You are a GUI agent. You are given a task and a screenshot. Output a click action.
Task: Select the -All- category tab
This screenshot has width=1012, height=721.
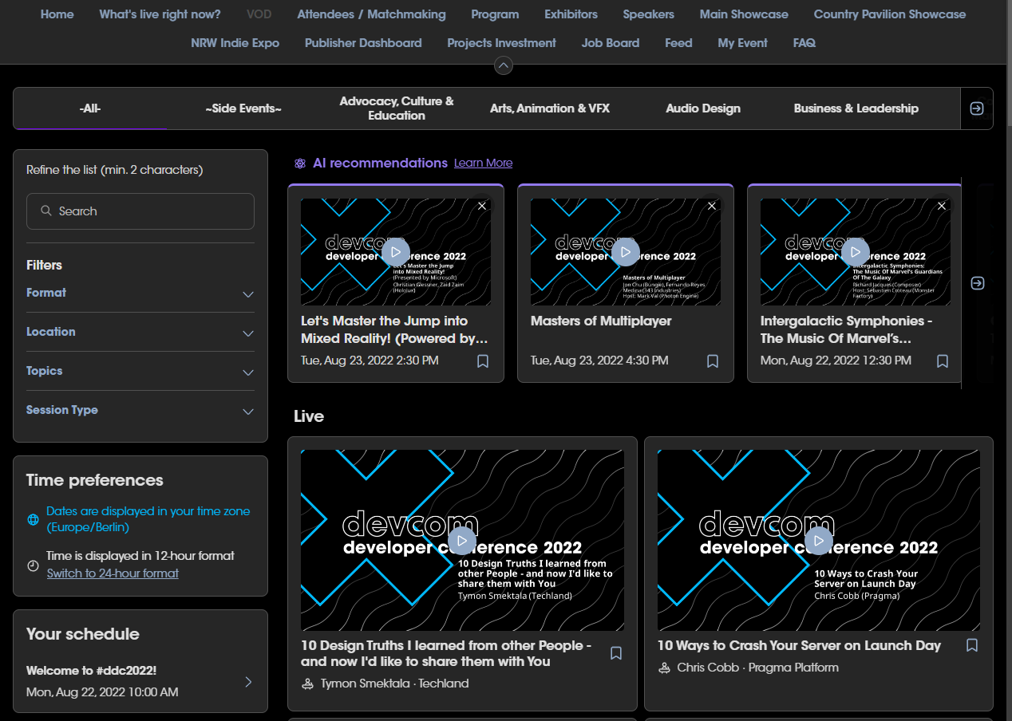pos(90,108)
